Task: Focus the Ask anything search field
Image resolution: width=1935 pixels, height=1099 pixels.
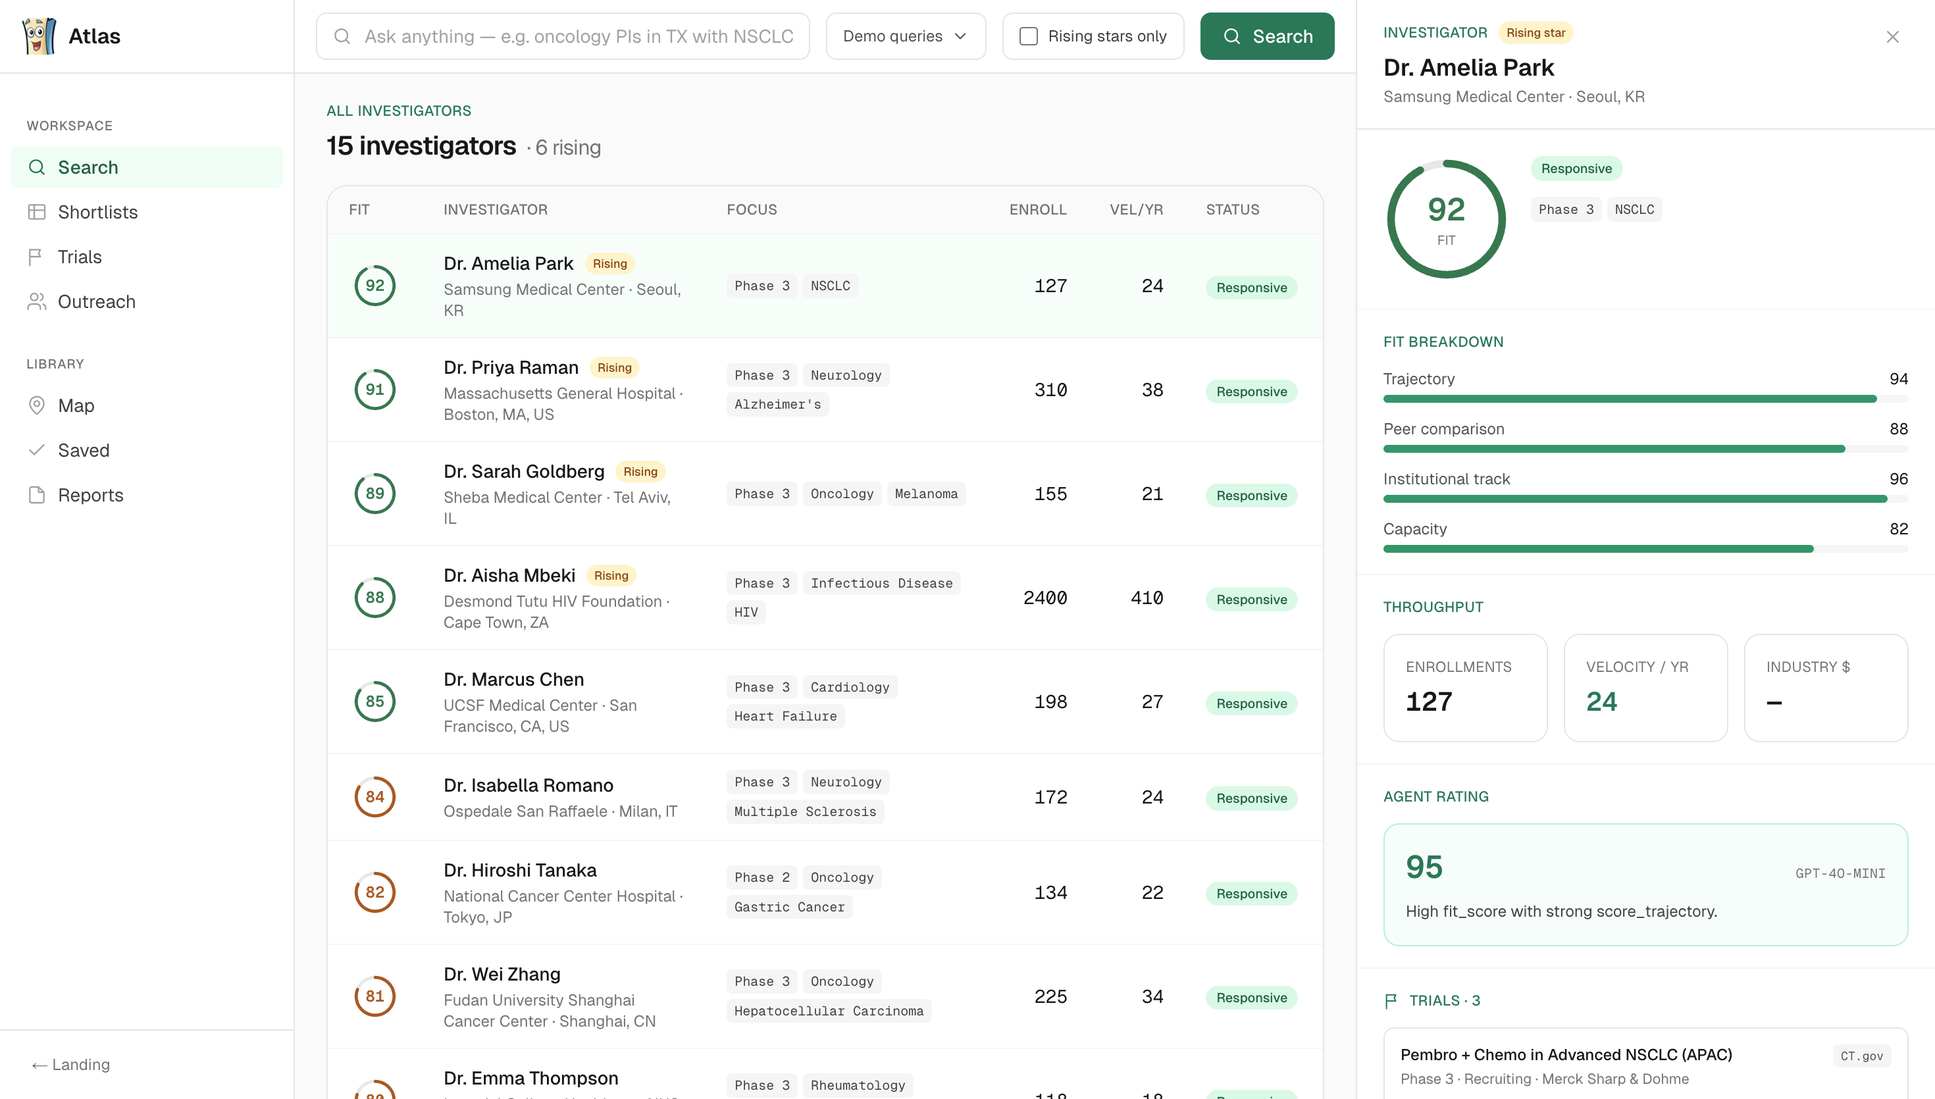Action: tap(563, 36)
